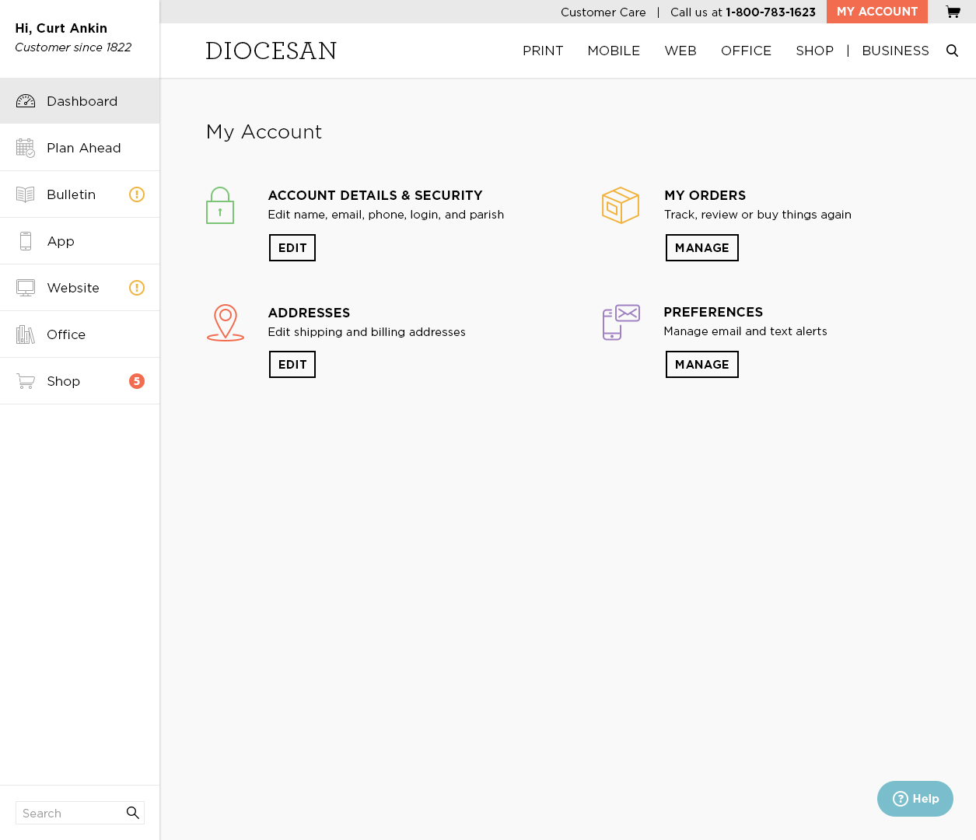Open Plan Ahead in the sidebar
Screen dimensions: 976x840
83,148
